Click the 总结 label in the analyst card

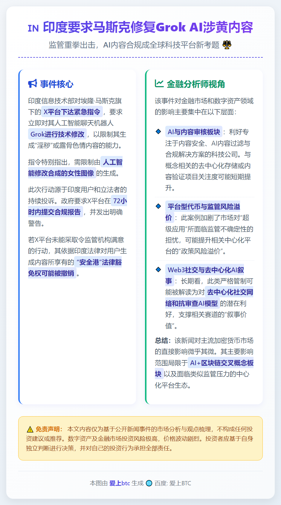click(163, 341)
